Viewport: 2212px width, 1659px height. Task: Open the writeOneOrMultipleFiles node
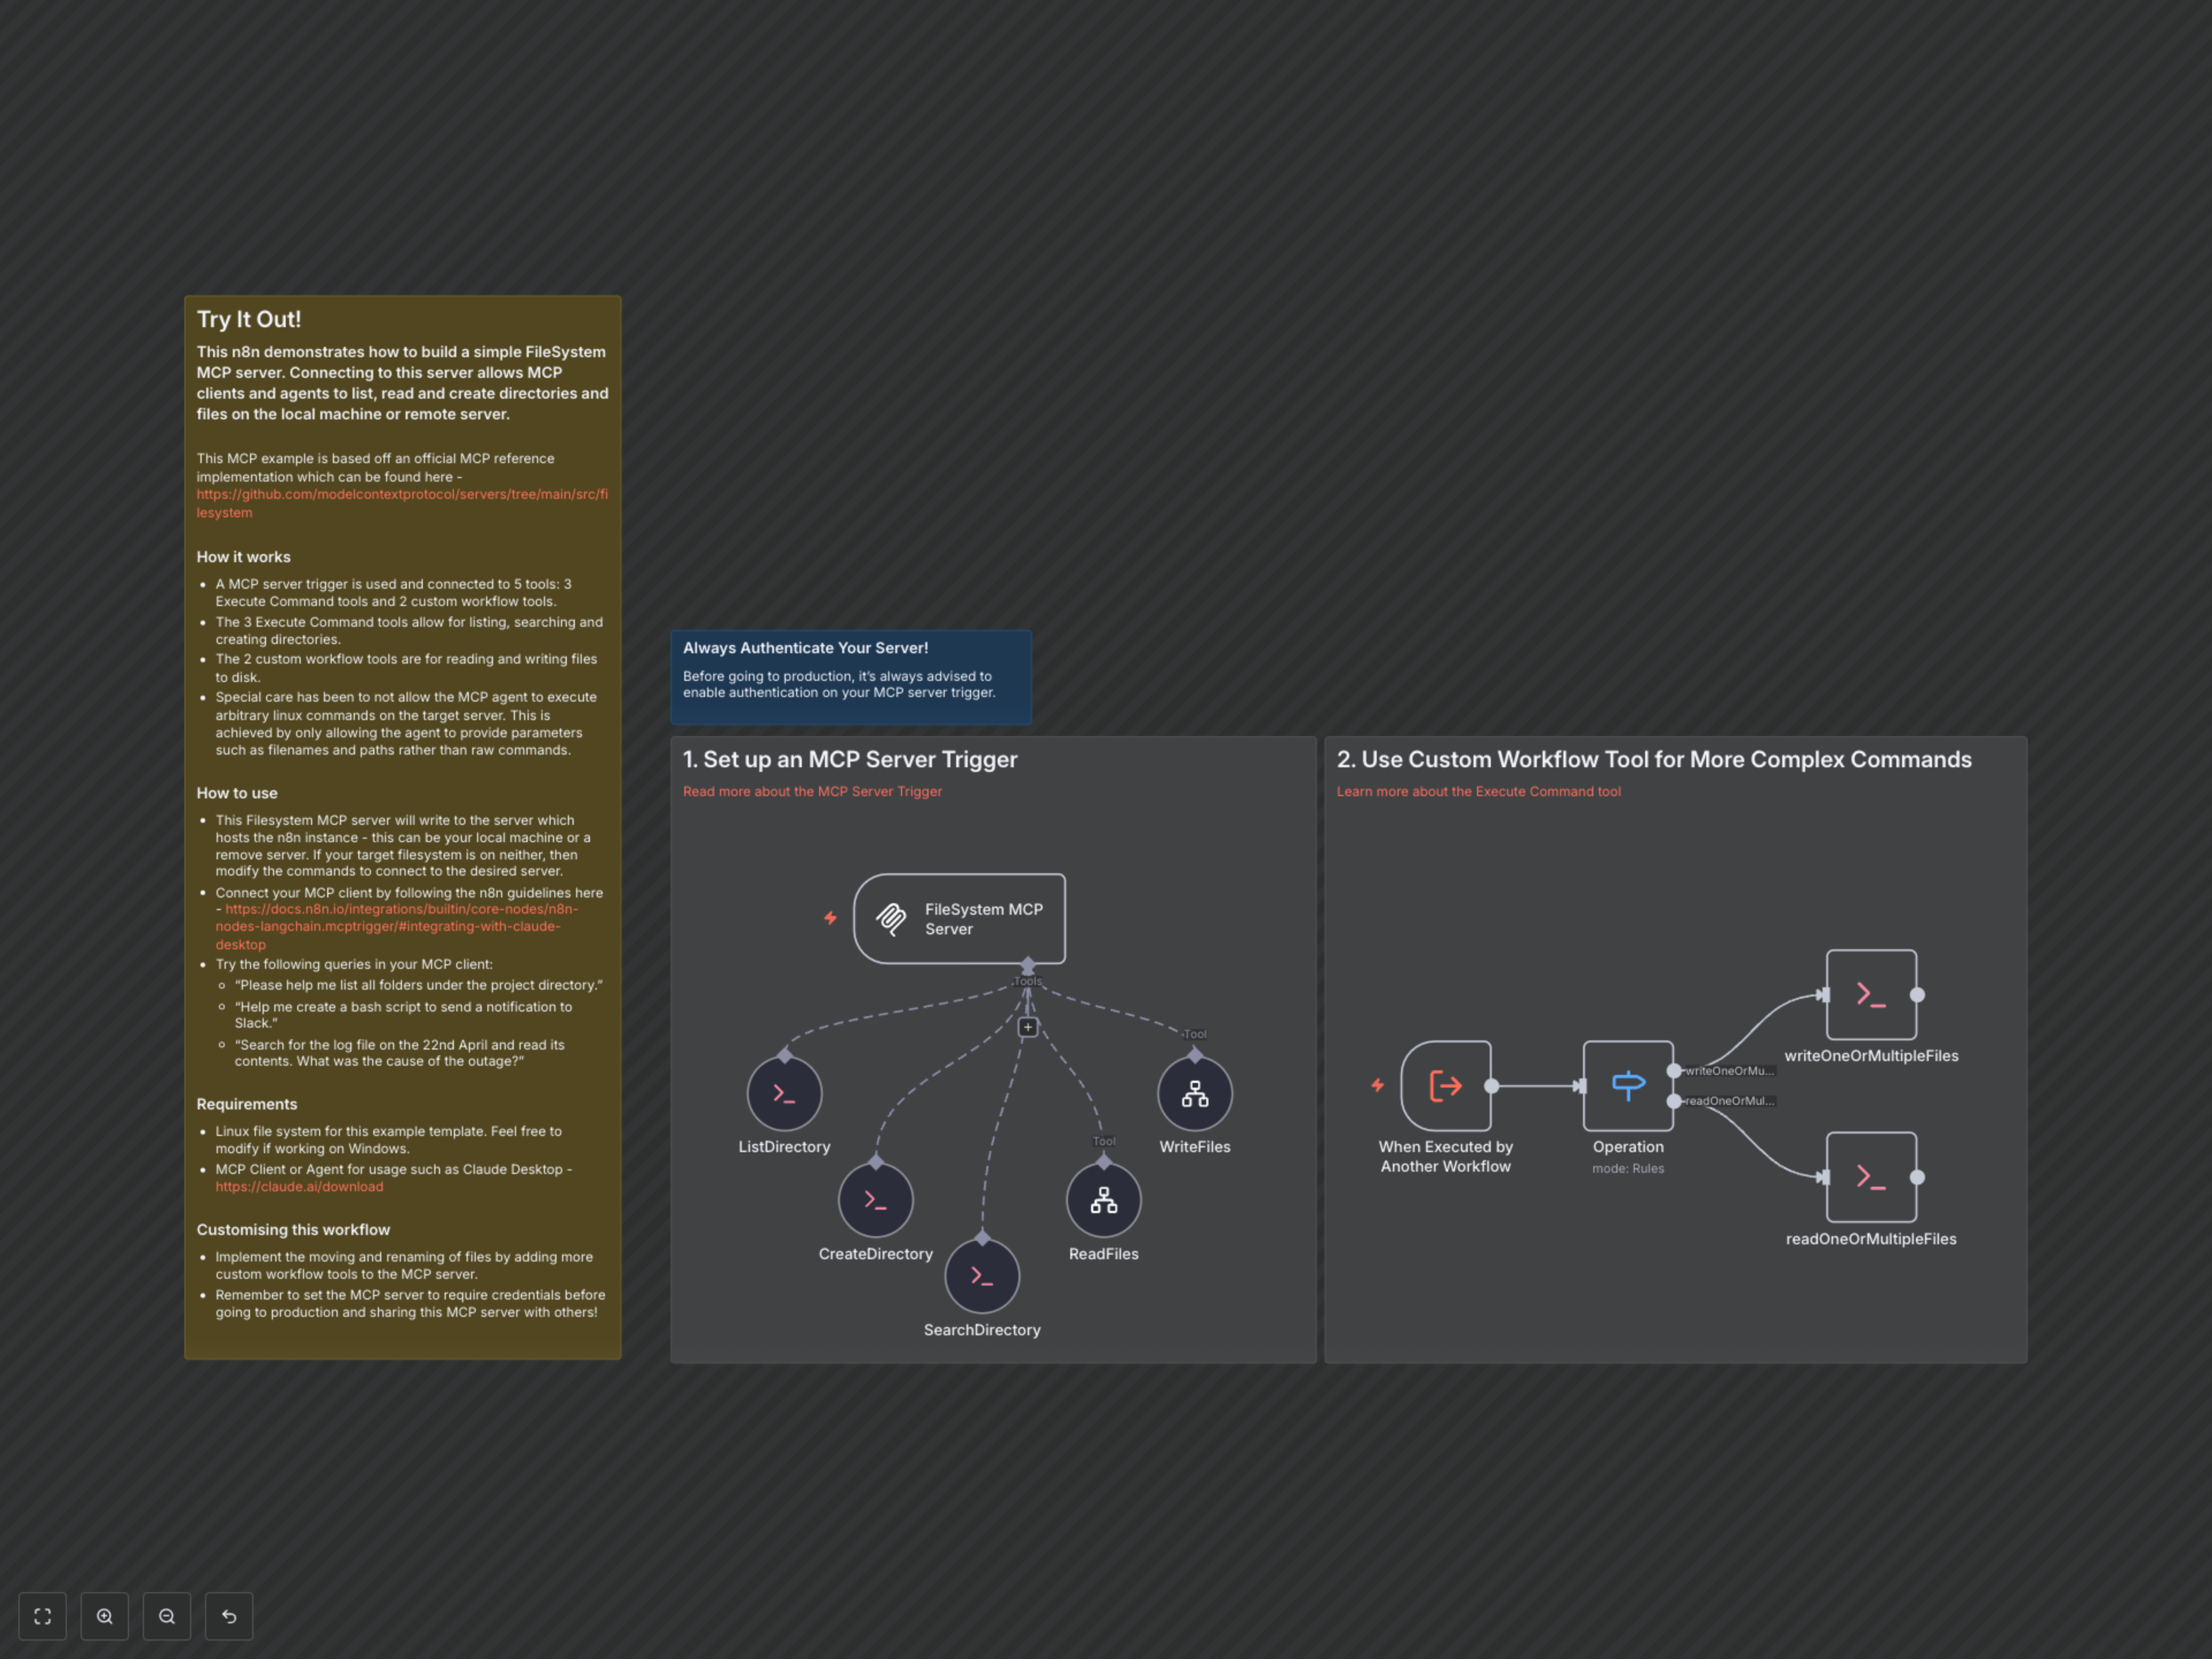[x=1871, y=995]
